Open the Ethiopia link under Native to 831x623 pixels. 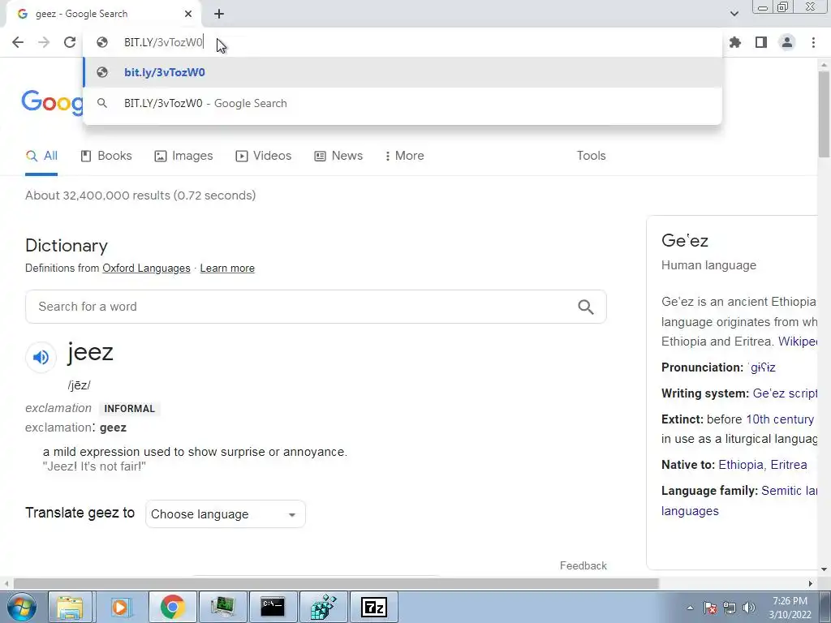741,465
